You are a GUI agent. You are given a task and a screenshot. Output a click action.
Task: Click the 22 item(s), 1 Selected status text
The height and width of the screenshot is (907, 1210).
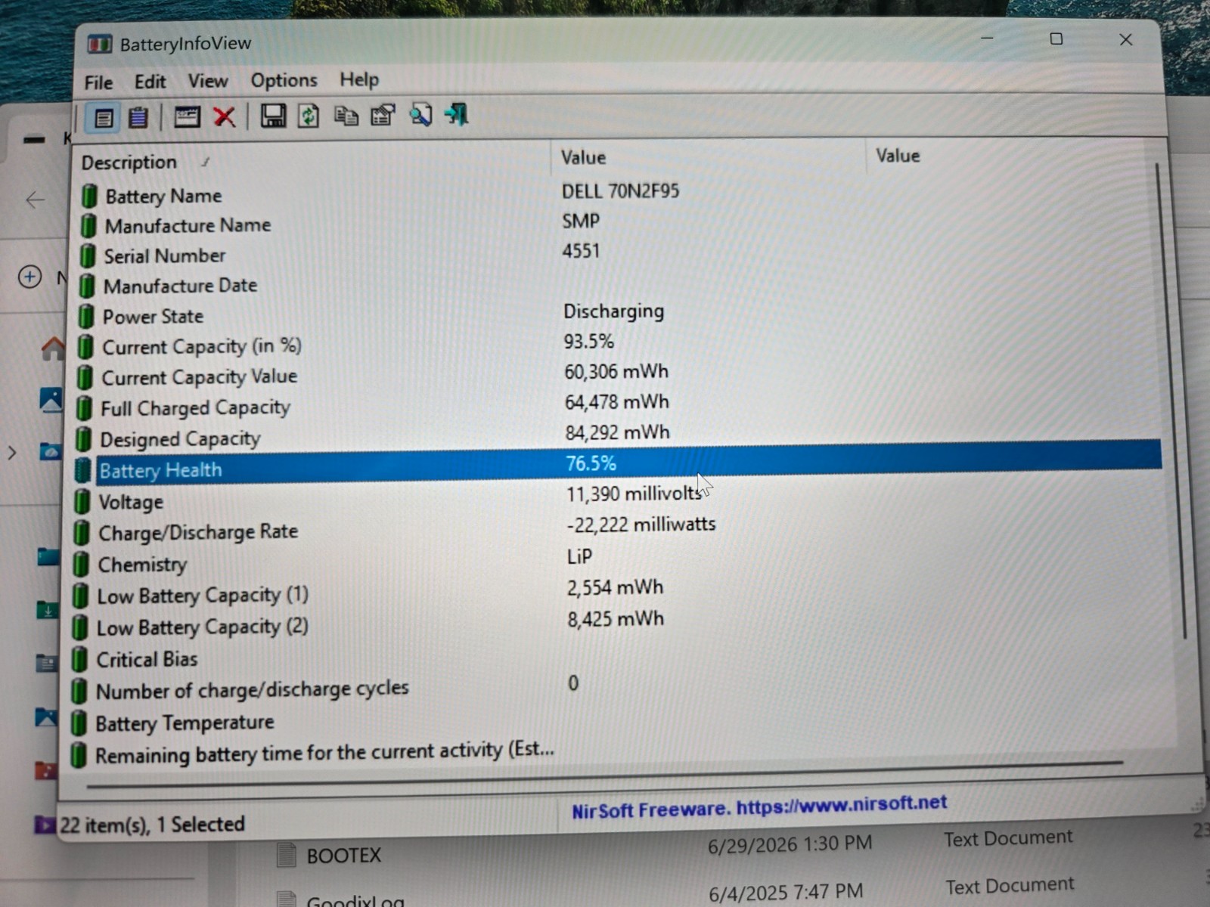[x=152, y=824]
